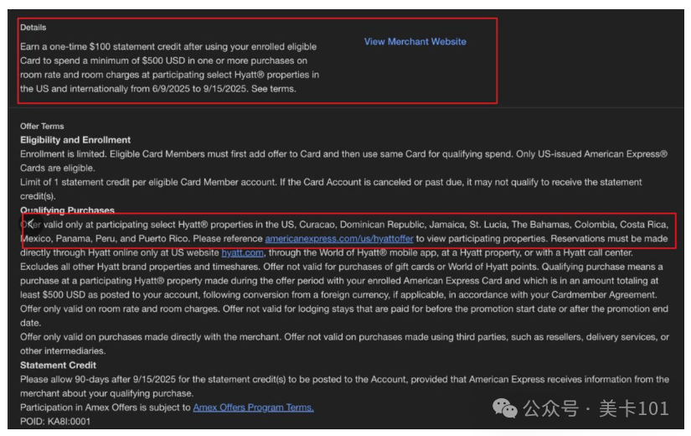
Task: Open Amex Offers Program Terms link
Action: [x=254, y=407]
